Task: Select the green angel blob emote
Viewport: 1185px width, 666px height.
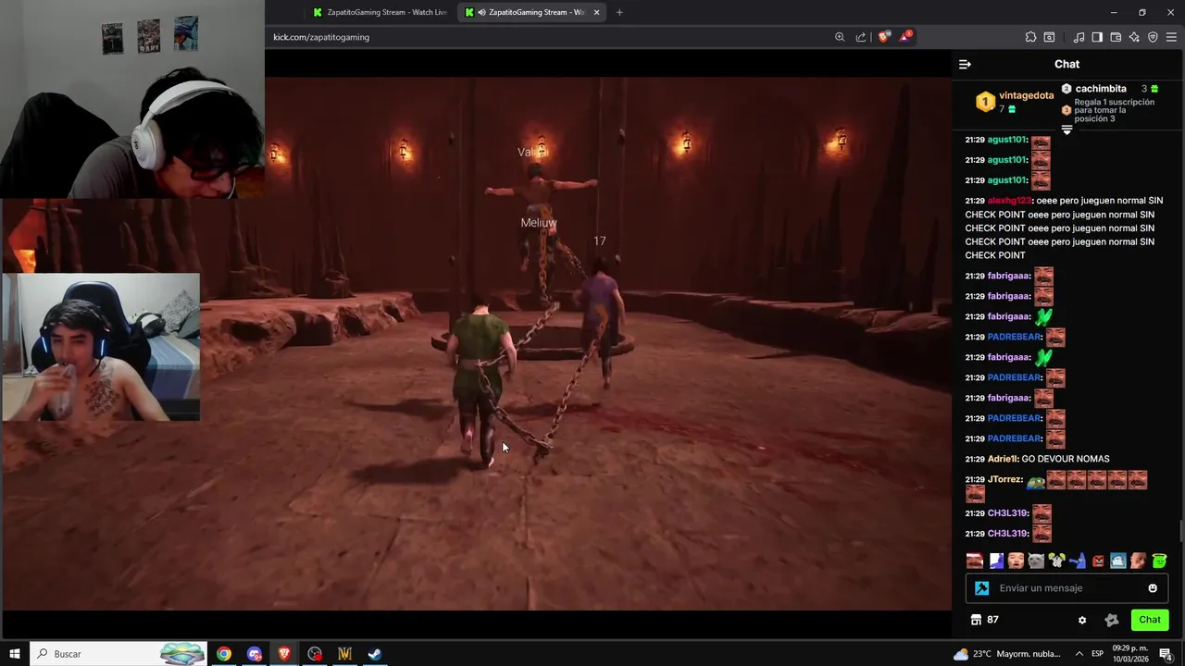Action: 1159,561
